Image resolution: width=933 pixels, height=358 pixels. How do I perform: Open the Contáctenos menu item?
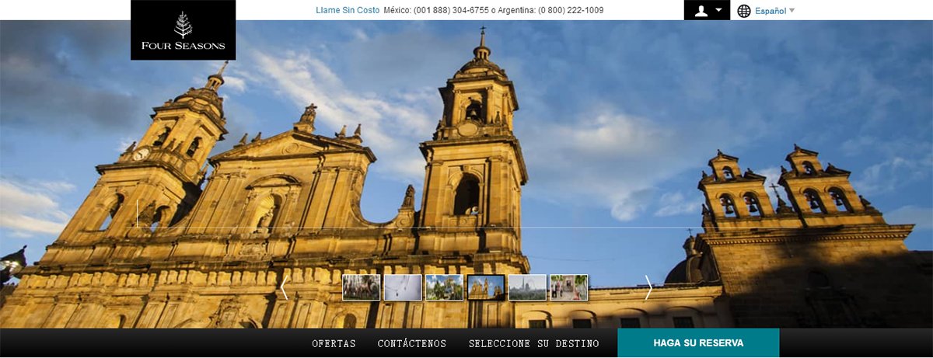pos(412,343)
